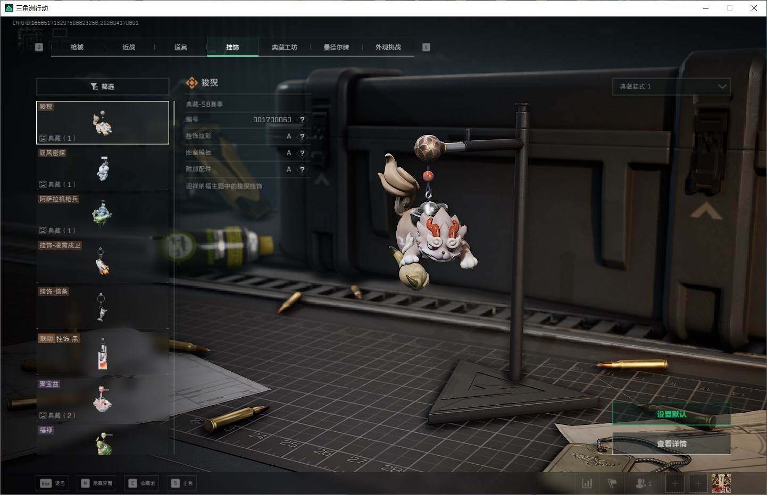Image resolution: width=767 pixels, height=495 pixels.
Task: Switch to the 枪械 tab
Action: tap(77, 47)
